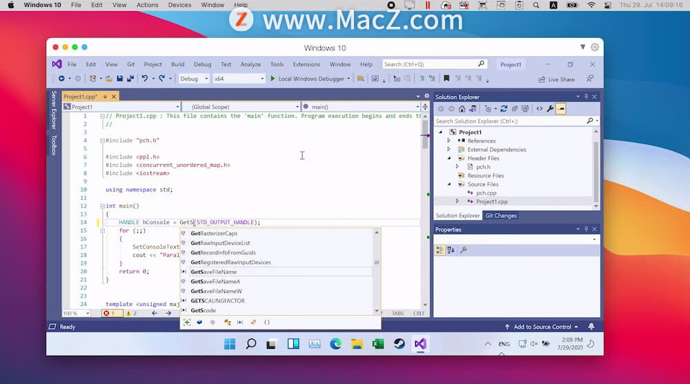Expand the References node
The image size is (690, 384).
point(449,141)
